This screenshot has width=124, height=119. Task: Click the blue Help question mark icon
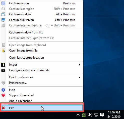click(3, 90)
